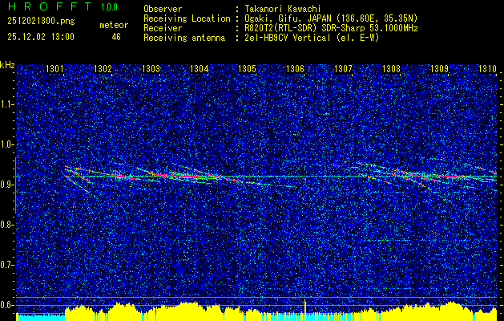Click time marker 1309
504x321 pixels.
[439, 68]
